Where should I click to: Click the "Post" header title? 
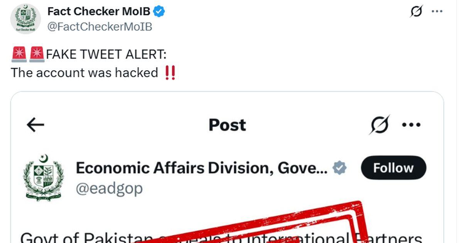(x=227, y=125)
